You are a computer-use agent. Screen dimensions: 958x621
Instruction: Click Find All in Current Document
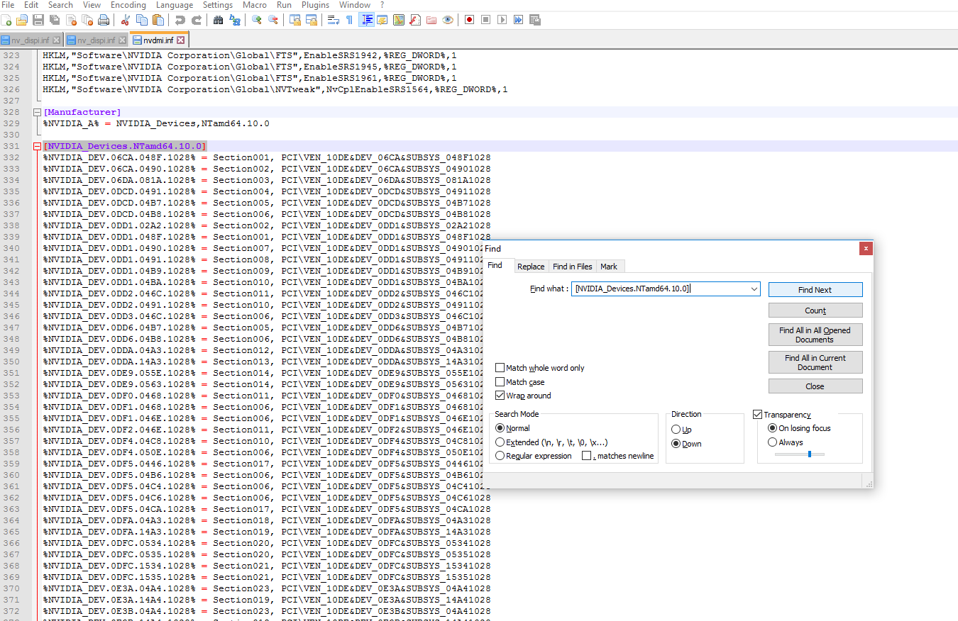[x=815, y=362]
